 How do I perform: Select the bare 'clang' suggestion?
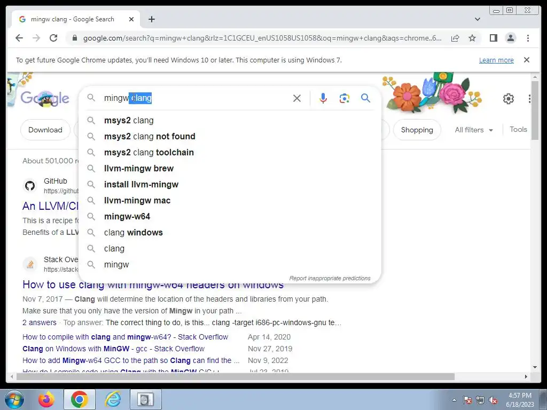pyautogui.click(x=230, y=249)
